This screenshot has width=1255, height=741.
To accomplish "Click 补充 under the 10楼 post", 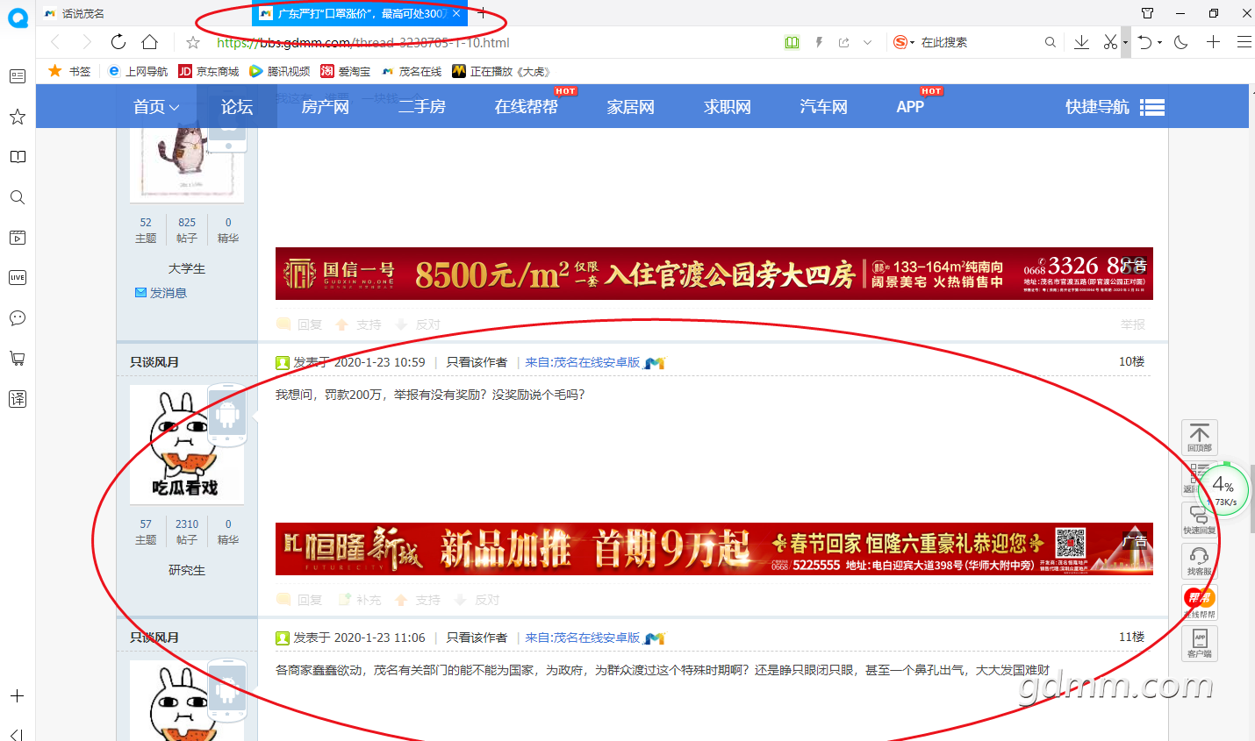I will (x=361, y=600).
